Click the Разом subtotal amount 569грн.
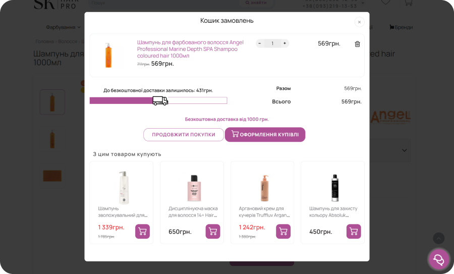The height and width of the screenshot is (274, 454). (x=353, y=88)
